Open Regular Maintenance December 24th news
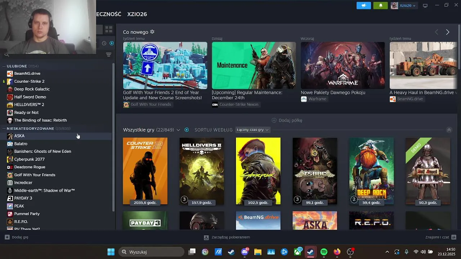 coord(247,95)
